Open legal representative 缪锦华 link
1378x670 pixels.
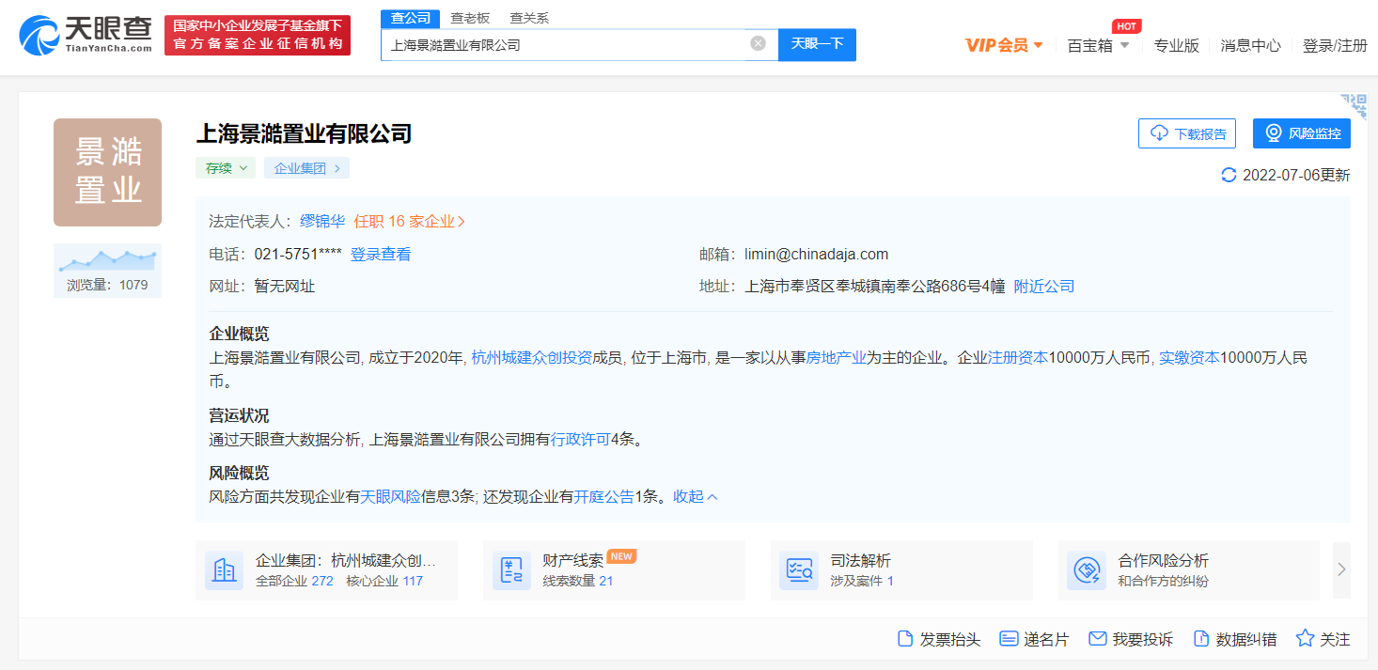tap(322, 222)
